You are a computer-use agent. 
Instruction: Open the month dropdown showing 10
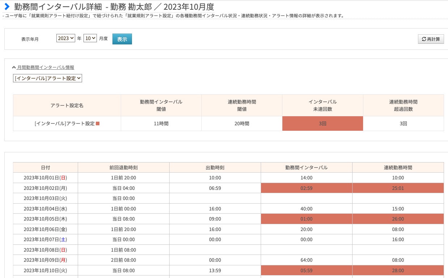click(x=90, y=38)
